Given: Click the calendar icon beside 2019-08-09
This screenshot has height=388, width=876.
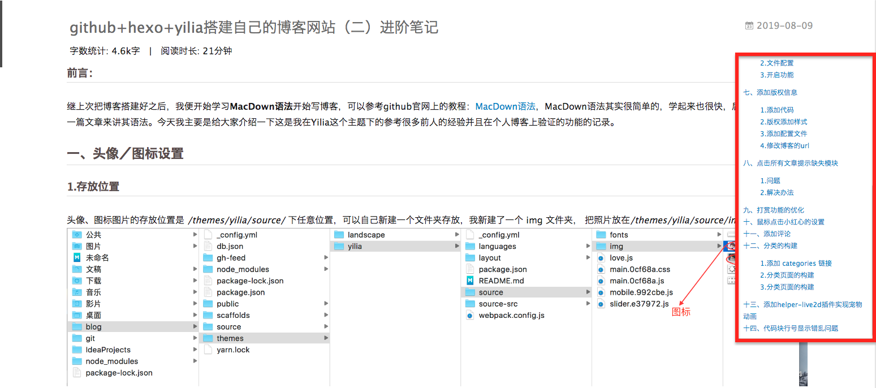Looking at the screenshot, I should point(749,25).
